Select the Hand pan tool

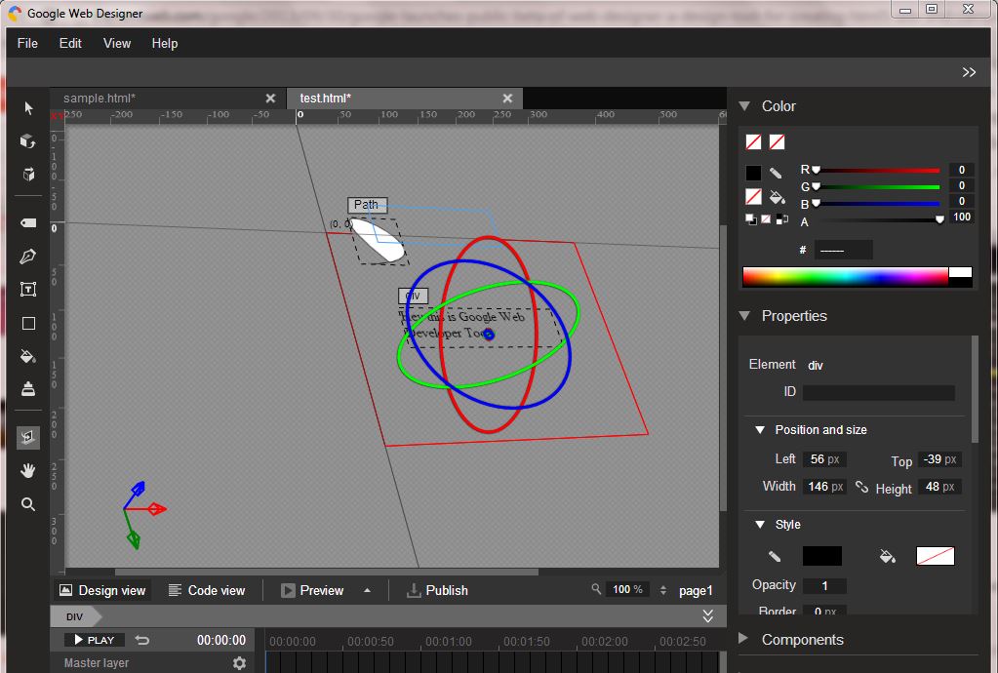pos(28,471)
